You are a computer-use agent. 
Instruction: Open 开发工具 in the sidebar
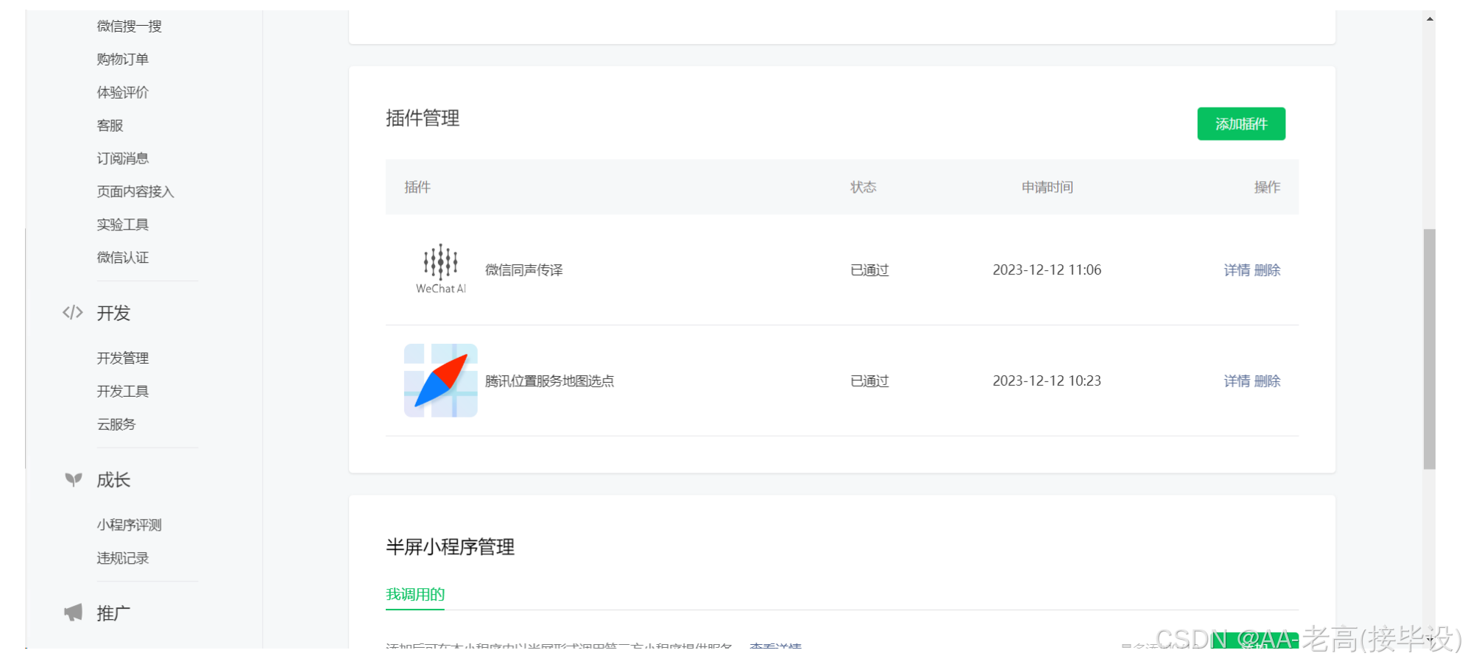click(123, 392)
